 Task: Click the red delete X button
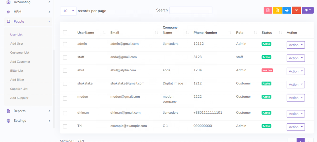point(296,10)
